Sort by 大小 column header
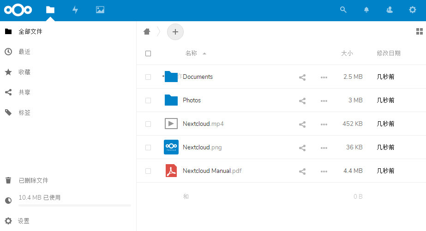This screenshot has height=231, width=426. pos(347,53)
